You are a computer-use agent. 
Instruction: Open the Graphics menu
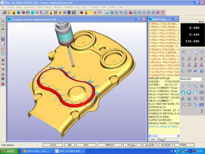[x=95, y=7]
